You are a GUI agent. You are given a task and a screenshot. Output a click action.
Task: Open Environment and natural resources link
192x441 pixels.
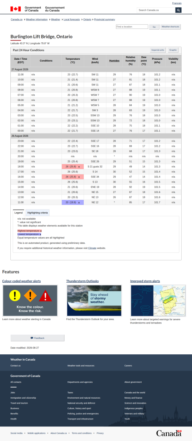[x=84, y=398]
